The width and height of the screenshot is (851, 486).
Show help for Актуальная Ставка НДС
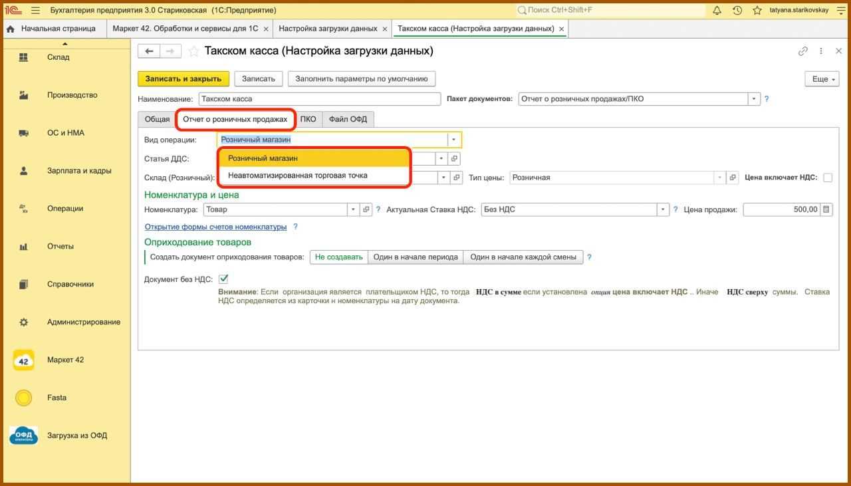pos(675,209)
